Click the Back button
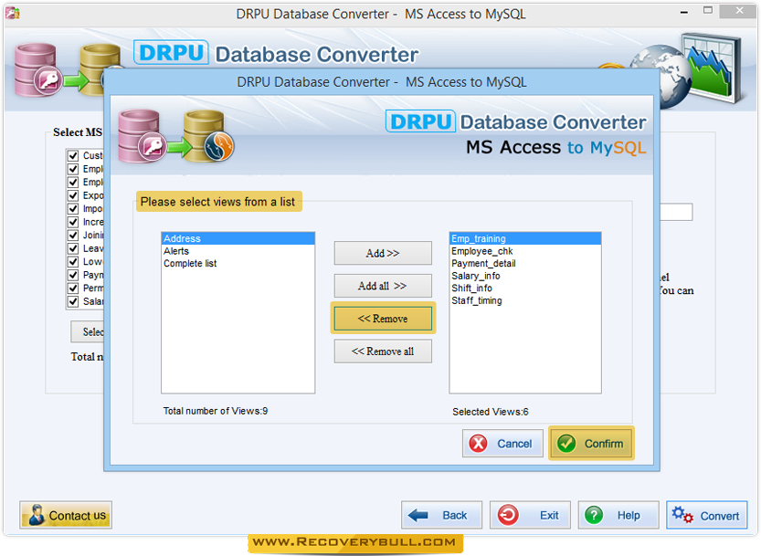 point(441,515)
